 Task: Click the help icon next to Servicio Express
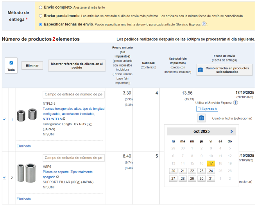(x=204, y=24)
